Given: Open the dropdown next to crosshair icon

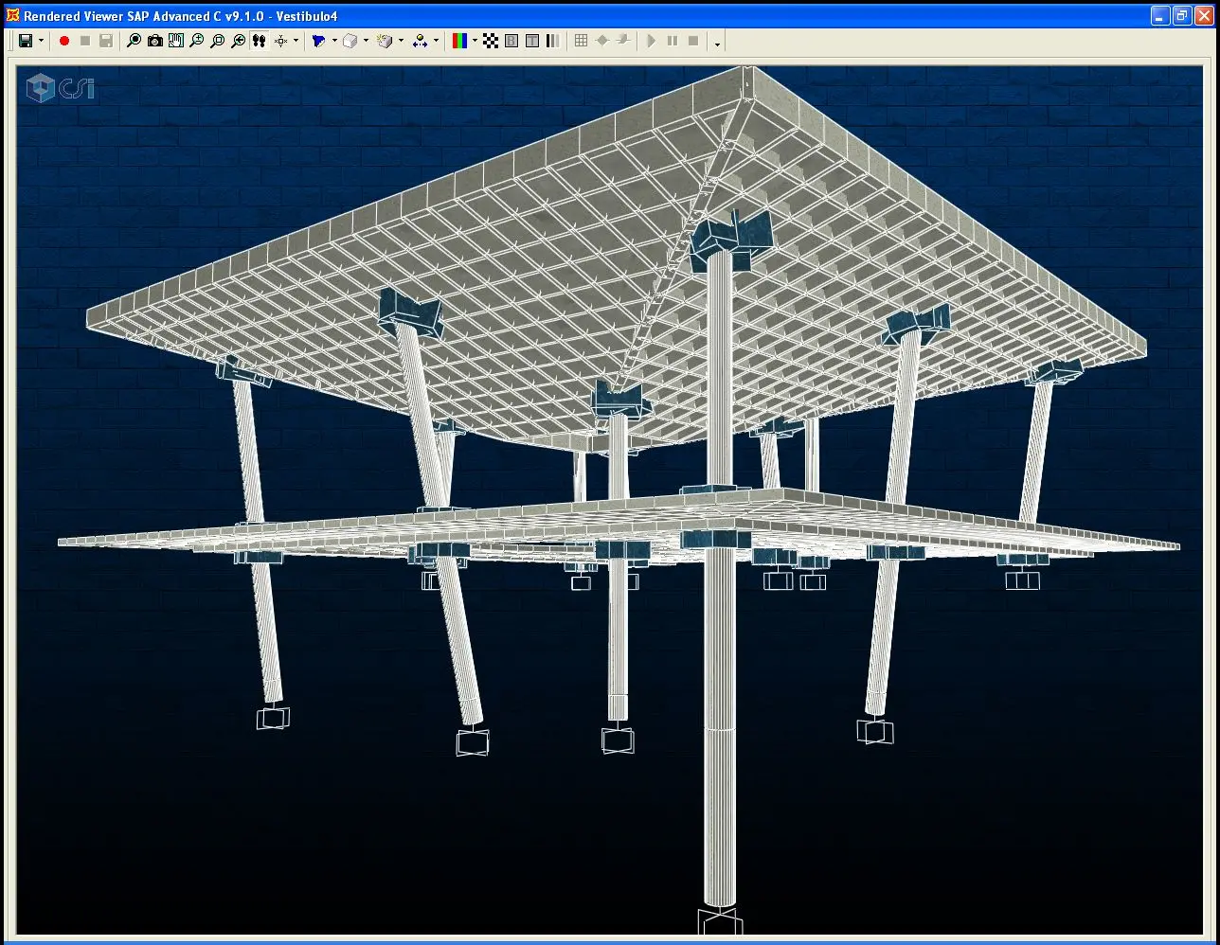Looking at the screenshot, I should coord(296,41).
